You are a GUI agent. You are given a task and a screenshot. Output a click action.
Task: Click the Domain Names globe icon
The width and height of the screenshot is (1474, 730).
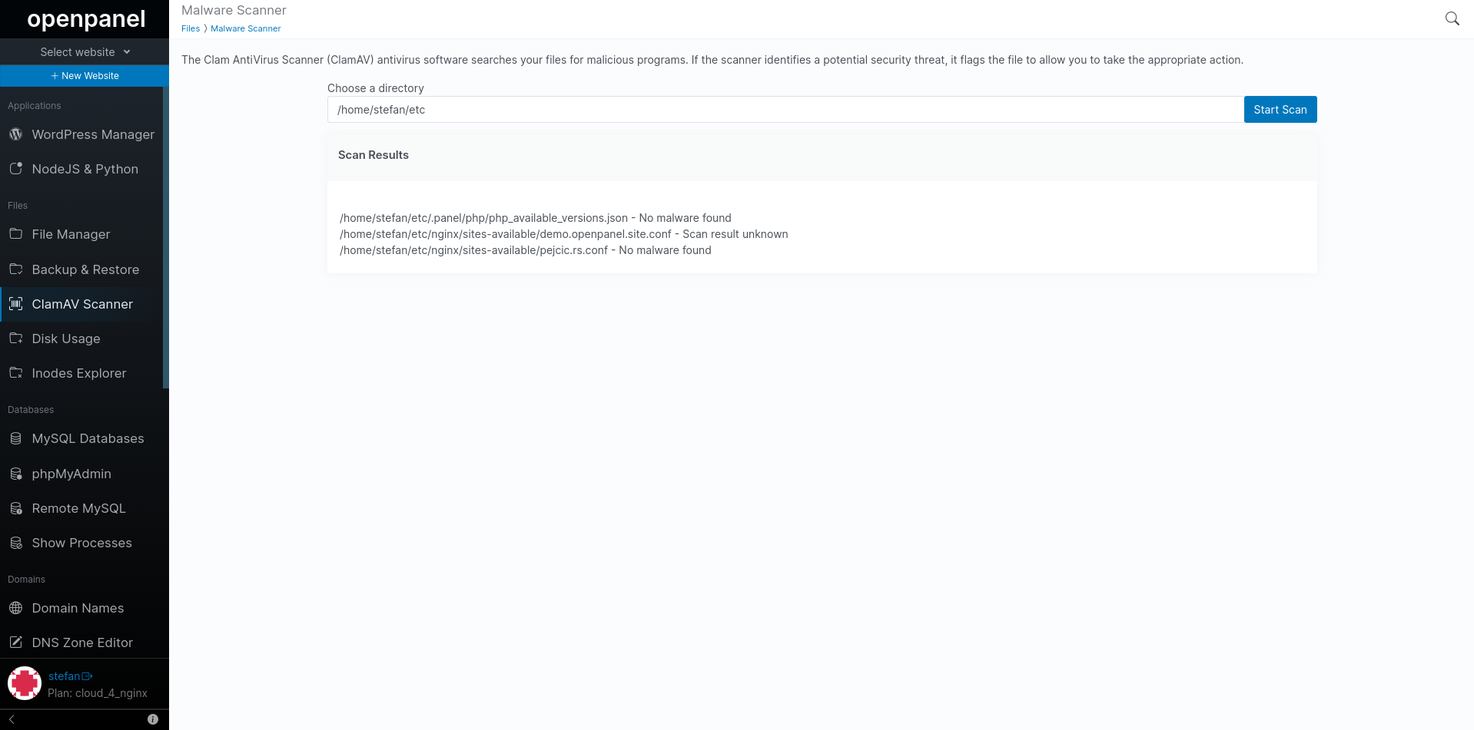tap(15, 608)
